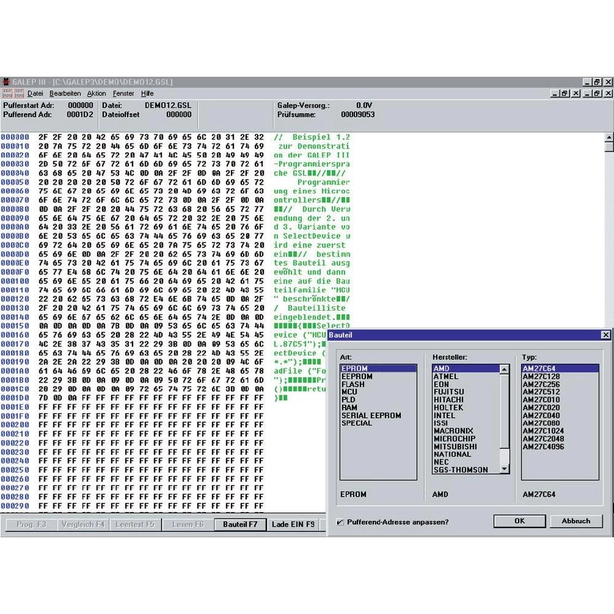
Task: Cancel the dialog with Abbruch
Action: tap(575, 521)
